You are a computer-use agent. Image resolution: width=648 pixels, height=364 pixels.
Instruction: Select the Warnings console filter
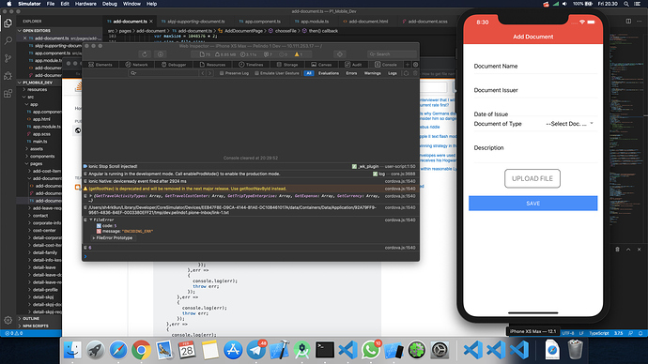click(372, 73)
